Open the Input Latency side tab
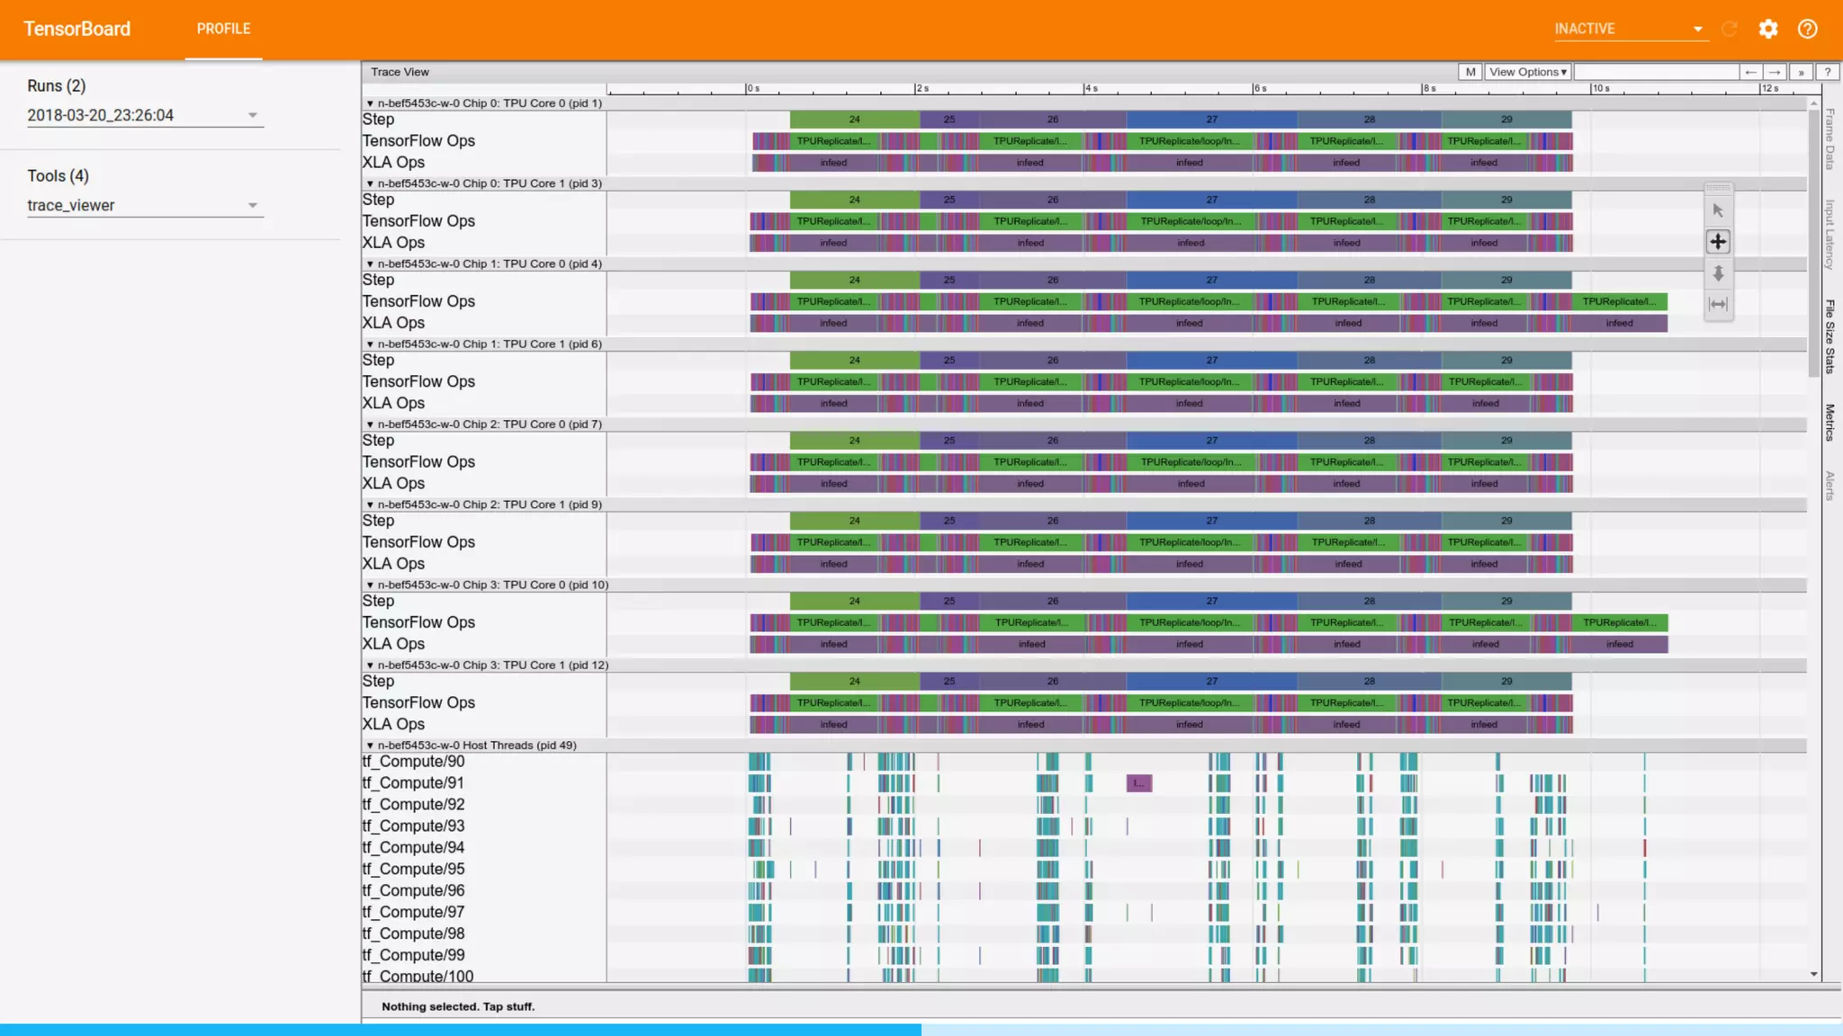1843x1036 pixels. [x=1830, y=236]
